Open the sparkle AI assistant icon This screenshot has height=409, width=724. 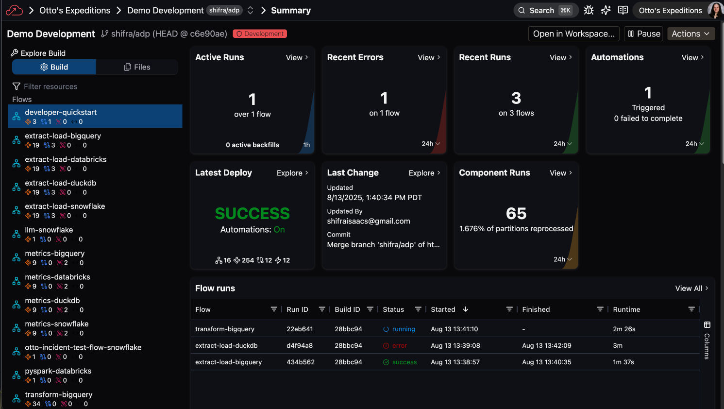coord(606,10)
